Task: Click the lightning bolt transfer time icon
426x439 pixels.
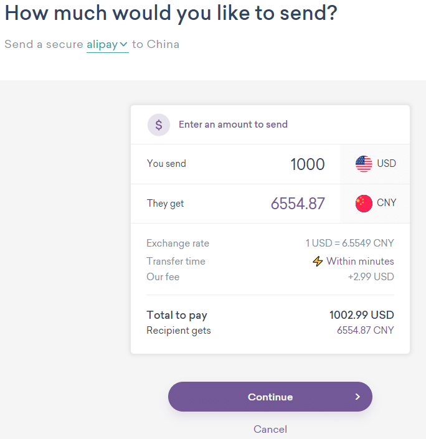Action: coord(318,261)
